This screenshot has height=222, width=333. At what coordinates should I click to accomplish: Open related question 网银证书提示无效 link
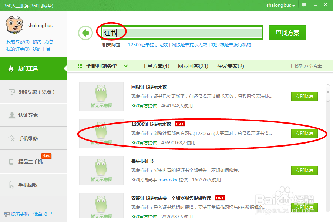(189, 45)
